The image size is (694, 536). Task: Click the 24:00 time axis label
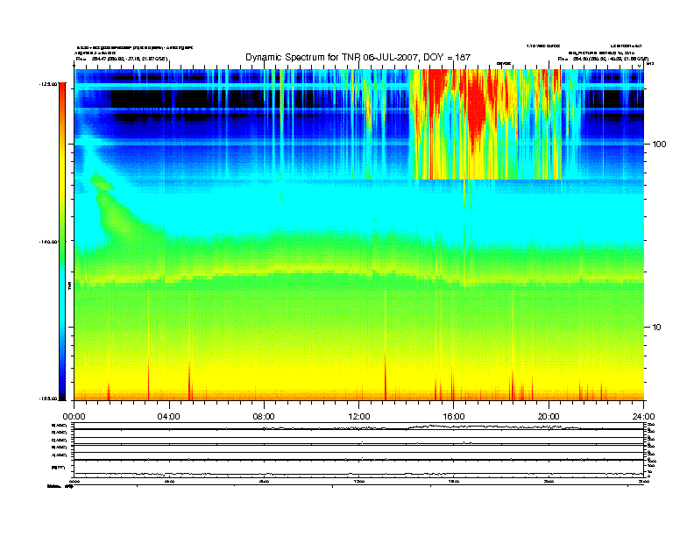coord(643,417)
